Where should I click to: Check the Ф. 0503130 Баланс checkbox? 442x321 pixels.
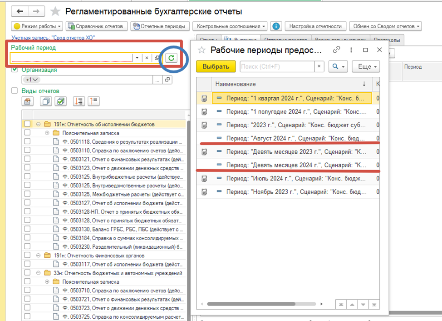click(x=27, y=229)
